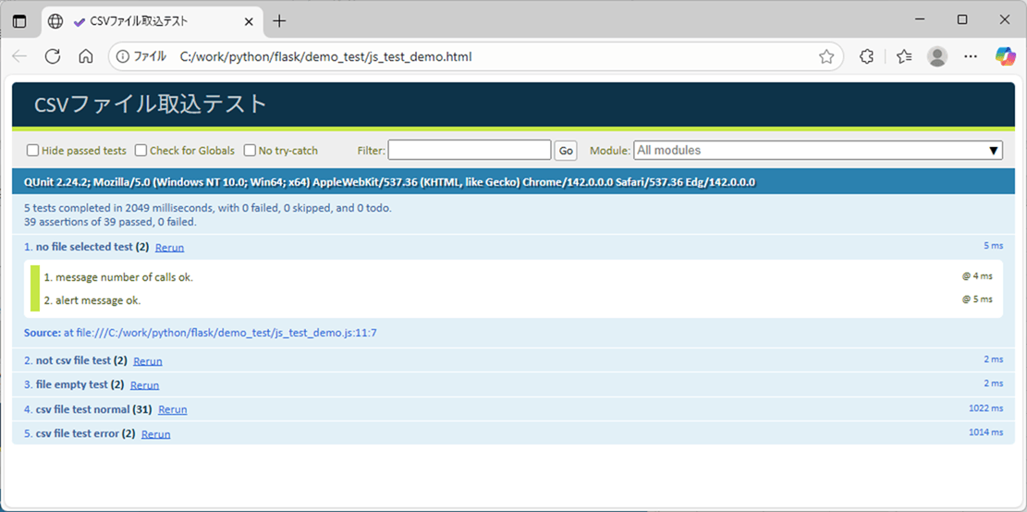The image size is (1027, 512).
Task: Click Rerun for 'csv file test error'
Action: tap(155, 434)
